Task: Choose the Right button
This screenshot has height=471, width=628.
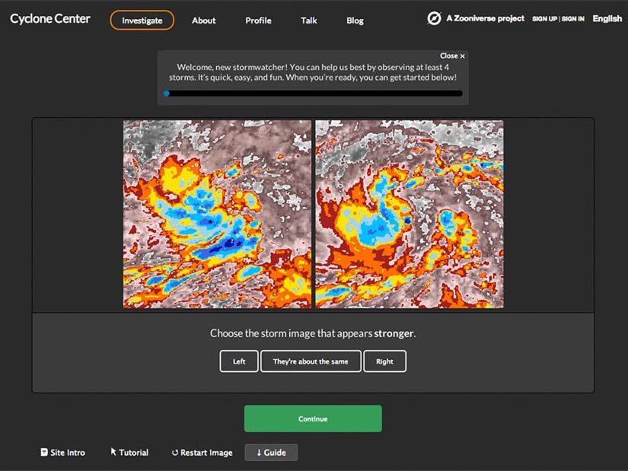Action: click(x=384, y=361)
